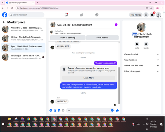Open Terranikque's apartment conversation
Screen dimensions: 165x132
pos(23,57)
